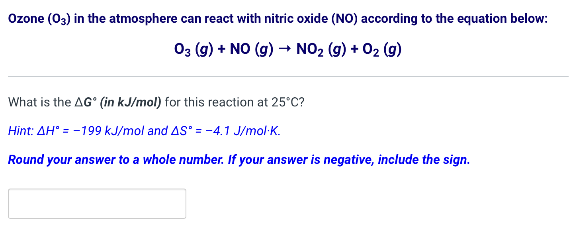571x232 pixels.
Task: Click the question title about ozone
Action: pos(278,18)
